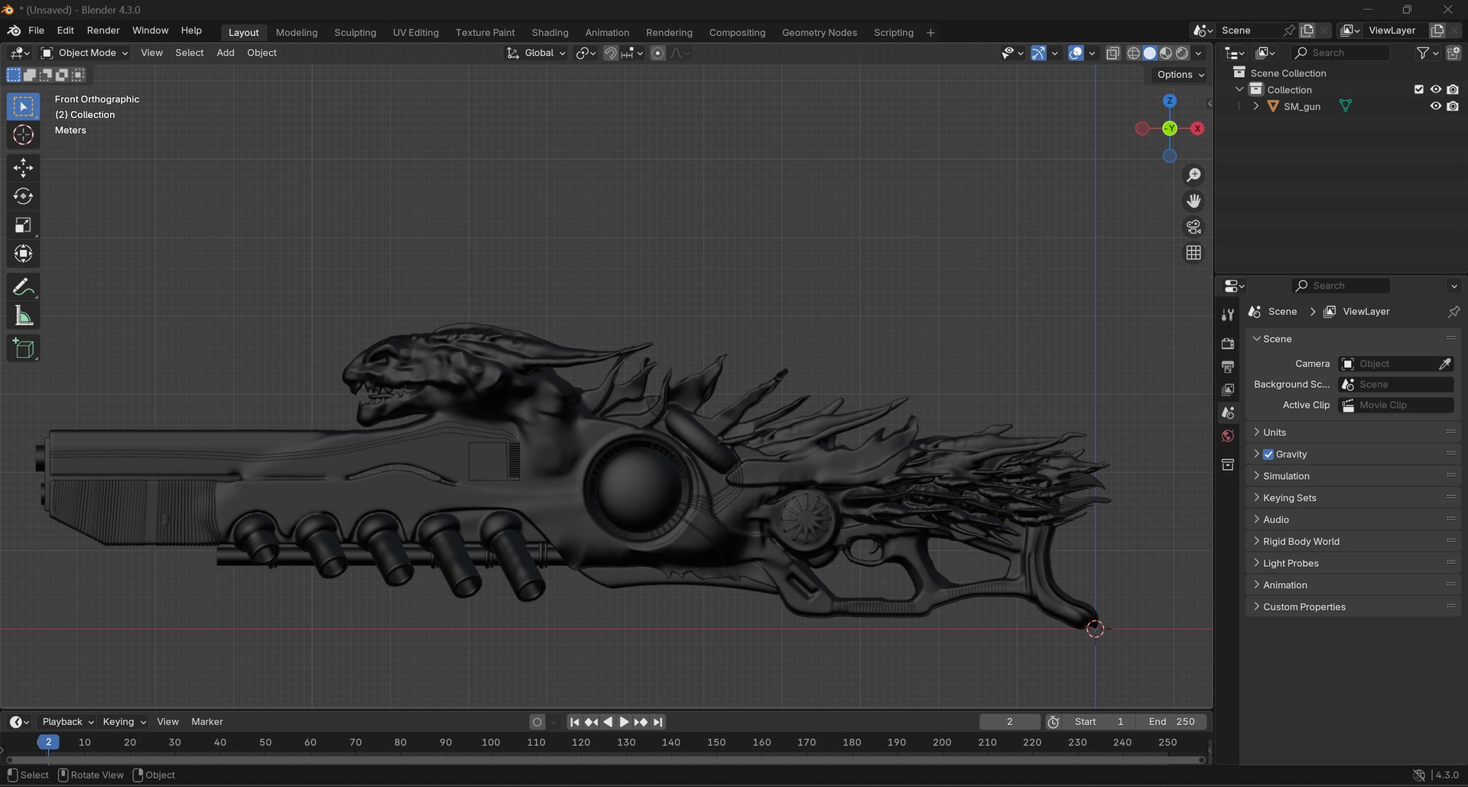
Task: Open the Render properties tab icon
Action: coord(1228,343)
